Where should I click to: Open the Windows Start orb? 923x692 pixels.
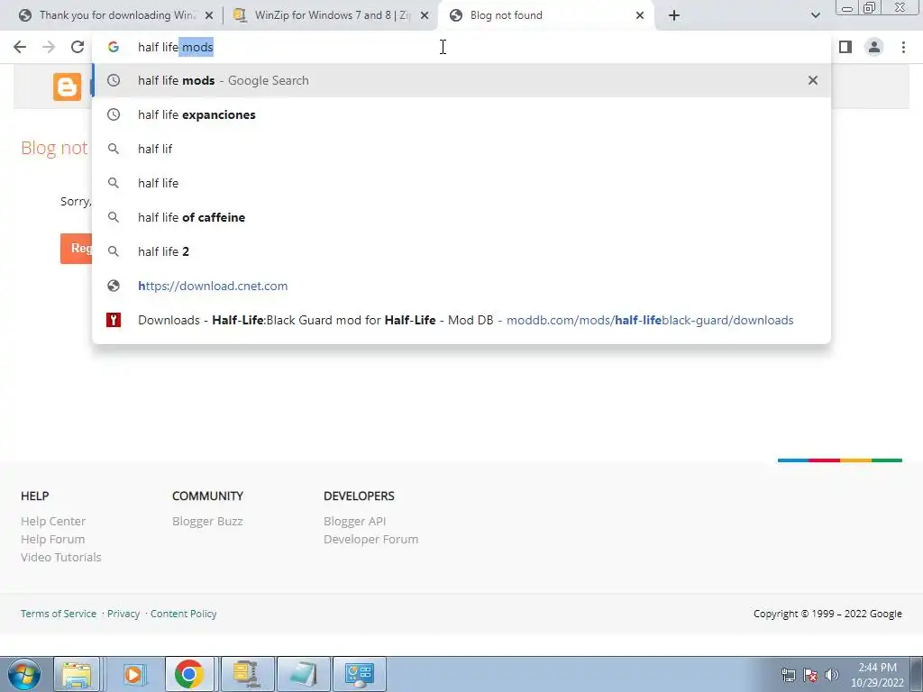23,674
